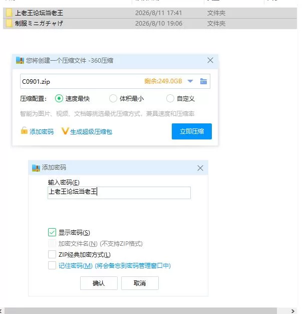Expand path dropdown arrow beside 剩余:249.0GB

point(190,81)
